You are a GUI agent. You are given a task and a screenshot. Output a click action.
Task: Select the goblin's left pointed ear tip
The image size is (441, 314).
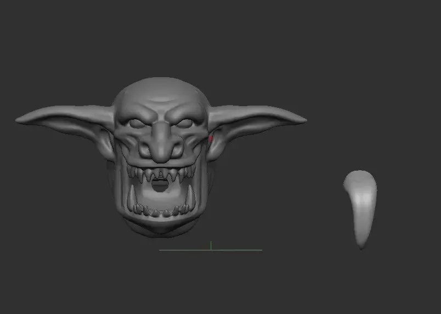click(x=21, y=120)
